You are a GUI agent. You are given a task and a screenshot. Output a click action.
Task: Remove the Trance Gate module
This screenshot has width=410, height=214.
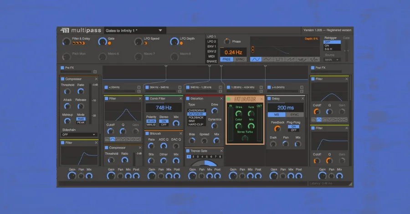click(221, 151)
